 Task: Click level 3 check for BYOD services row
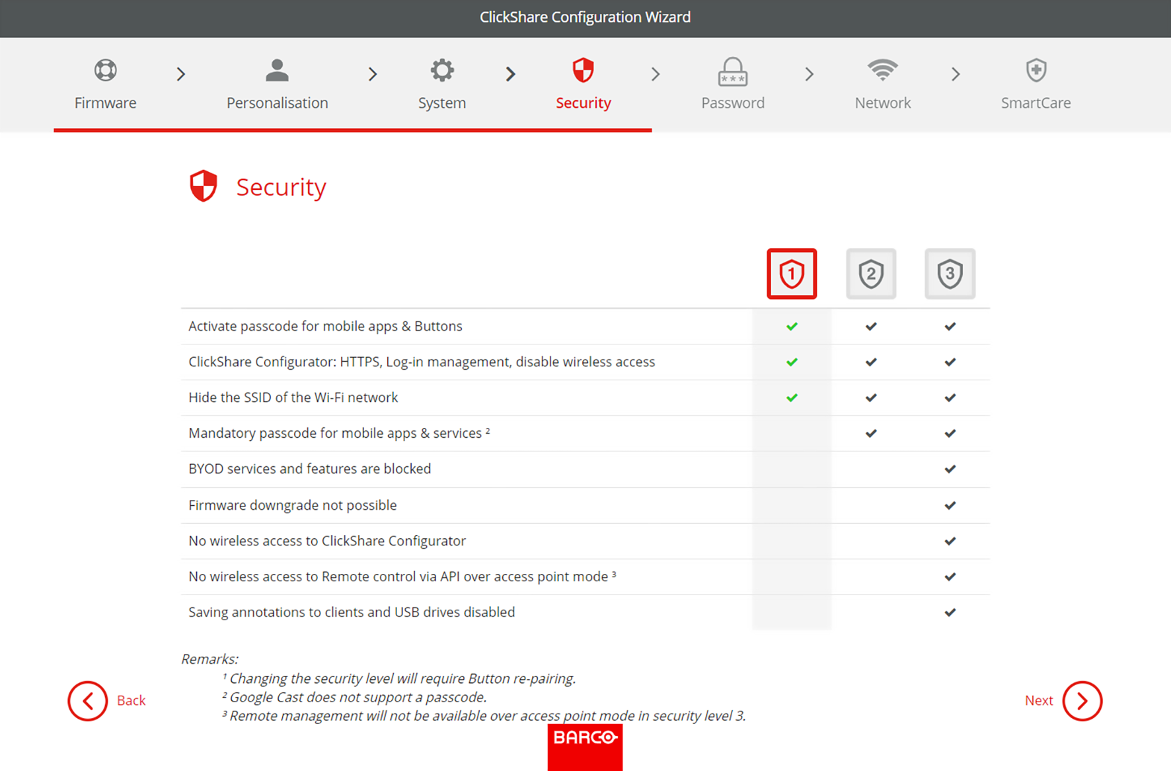pyautogui.click(x=950, y=469)
